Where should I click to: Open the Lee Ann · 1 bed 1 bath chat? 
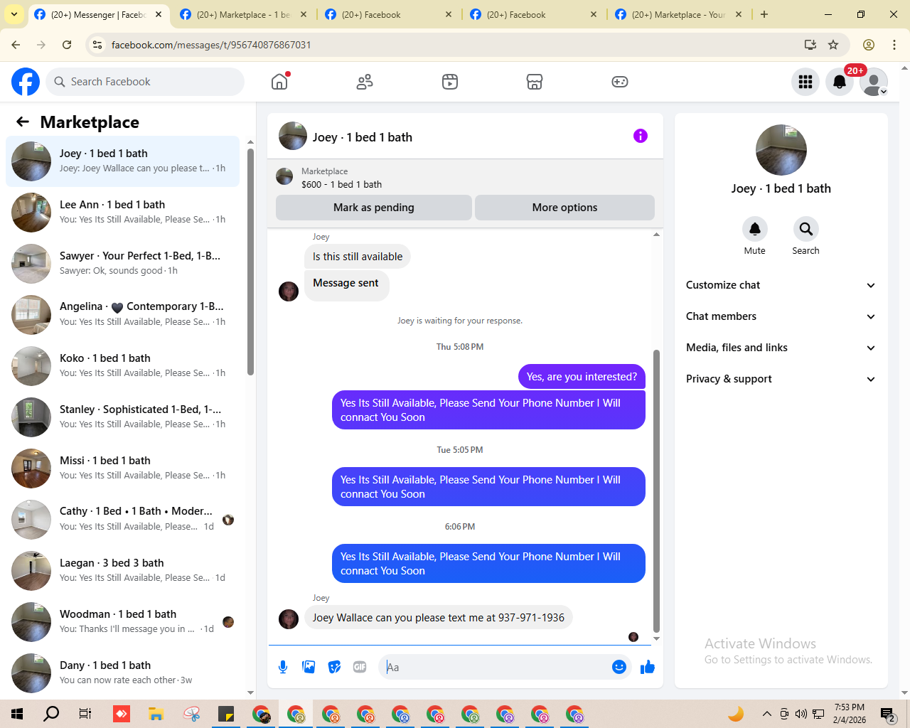click(123, 213)
